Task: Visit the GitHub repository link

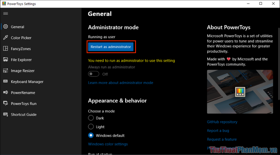Action: [x=222, y=122]
